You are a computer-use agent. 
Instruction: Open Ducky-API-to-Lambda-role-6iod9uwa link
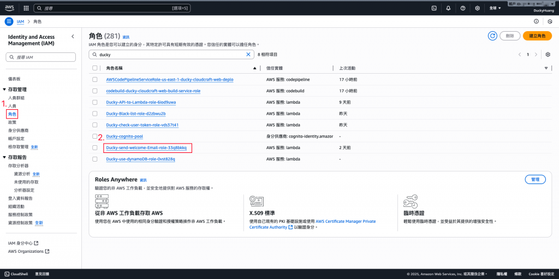[x=141, y=102]
